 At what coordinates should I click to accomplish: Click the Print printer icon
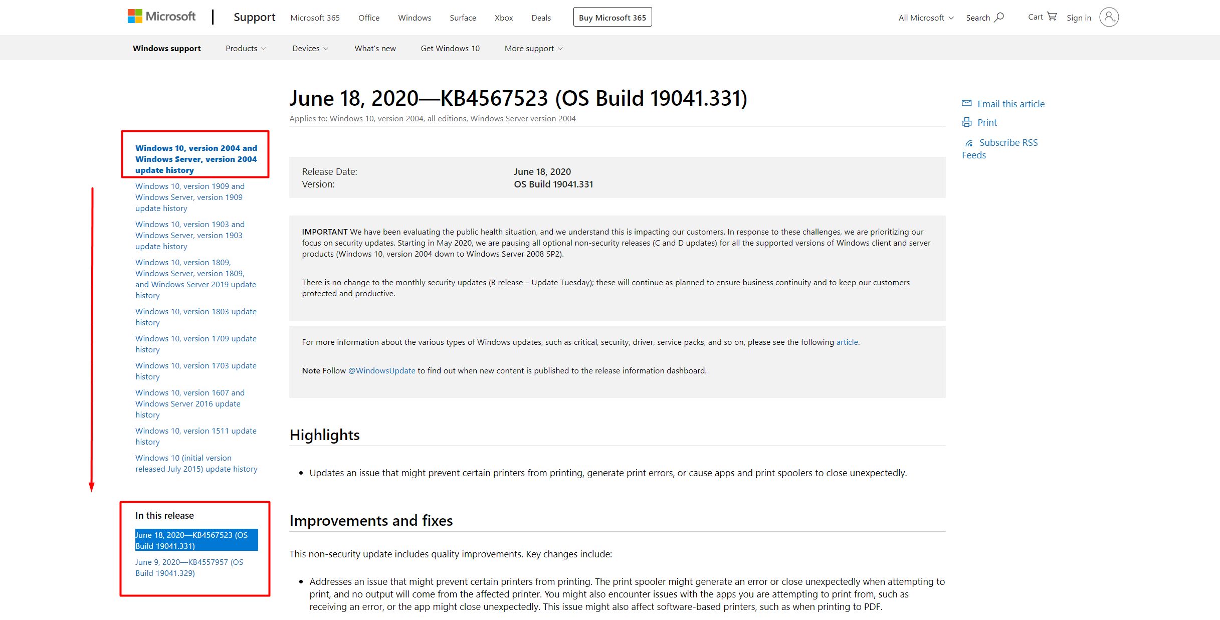[966, 122]
